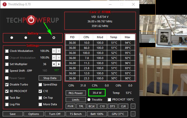Click the Save button
Image resolution: width=187 pixels, height=118 pixels.
[13, 114]
